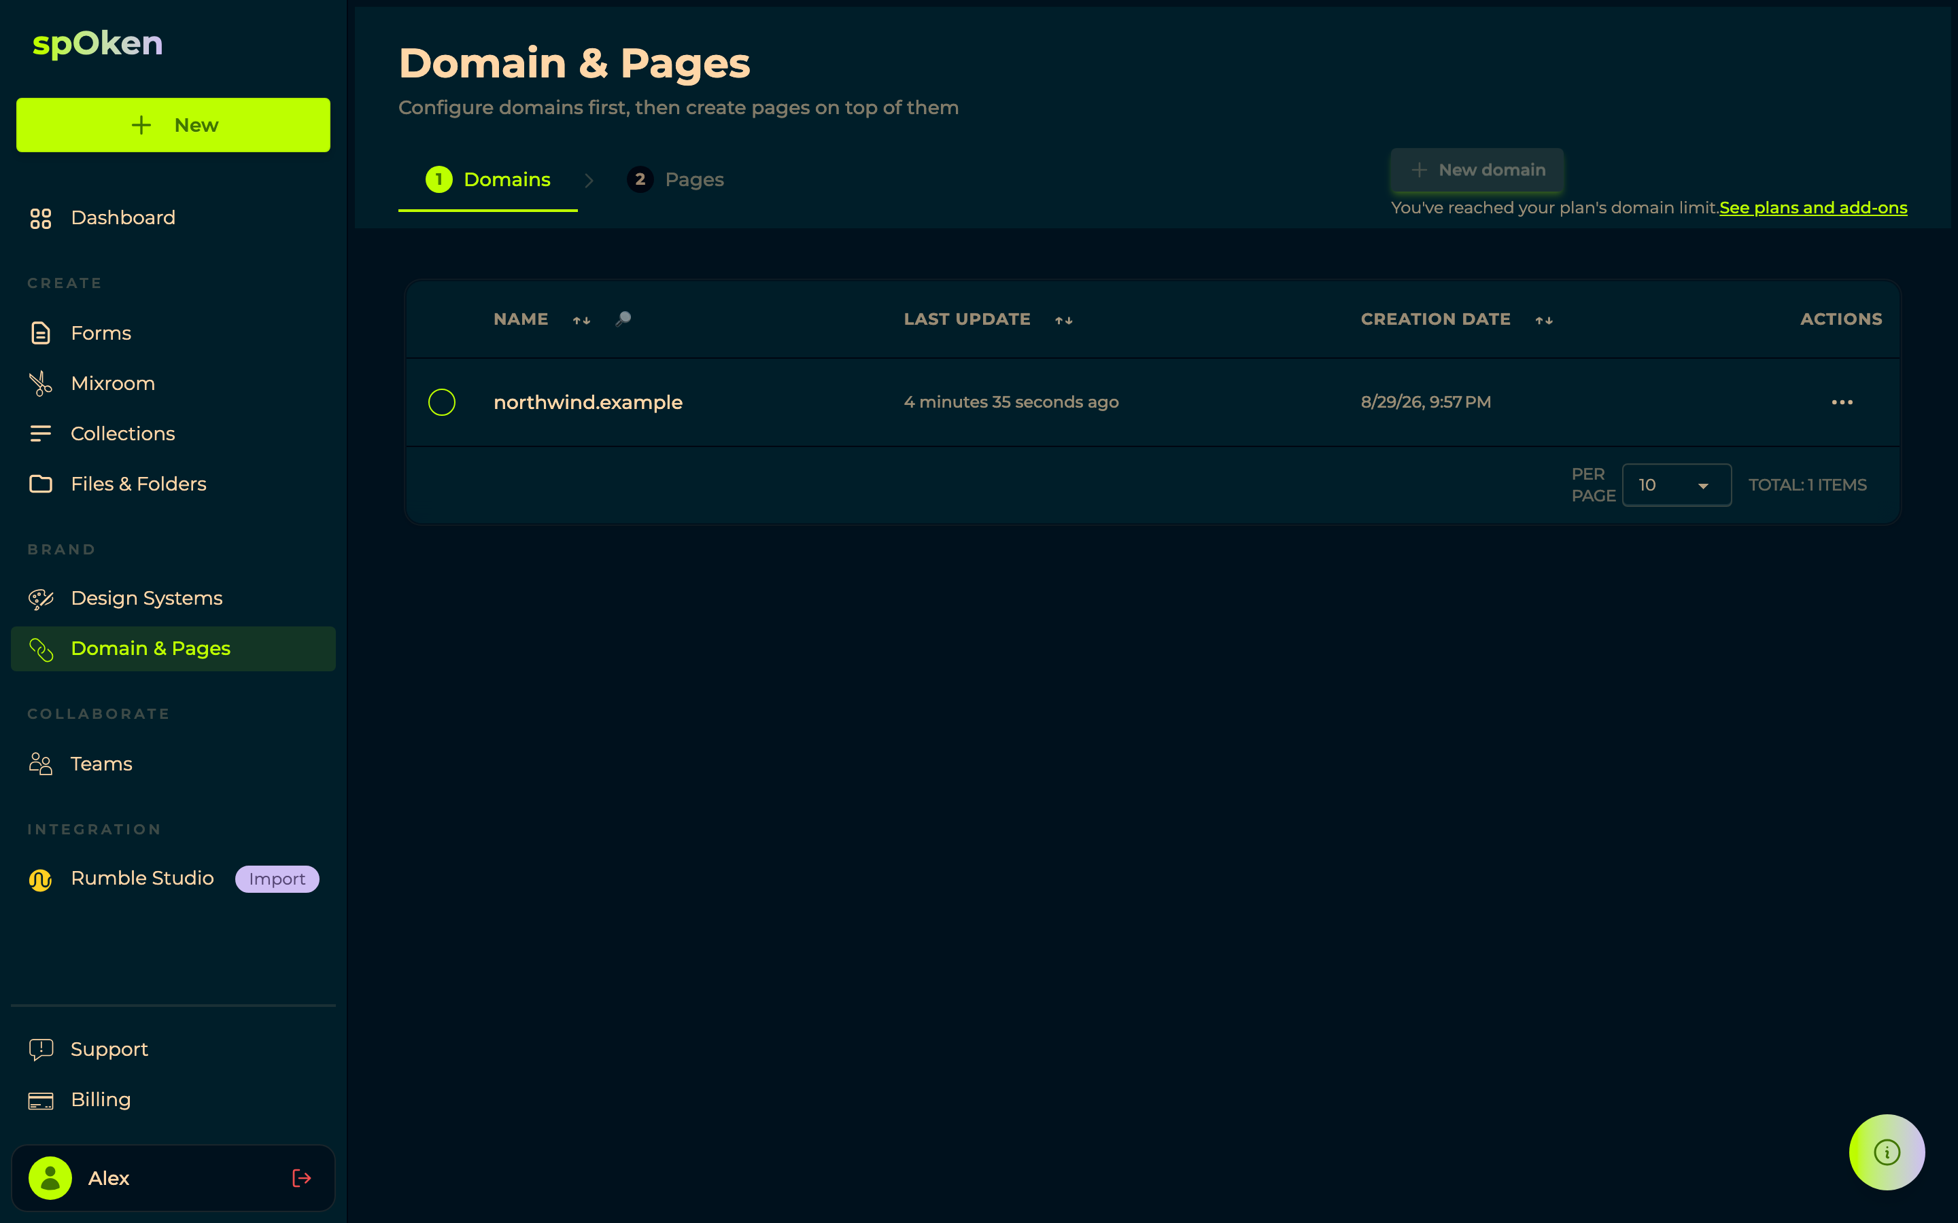Image resolution: width=1958 pixels, height=1223 pixels.
Task: Click the northwind.example domain name
Action: tap(588, 402)
